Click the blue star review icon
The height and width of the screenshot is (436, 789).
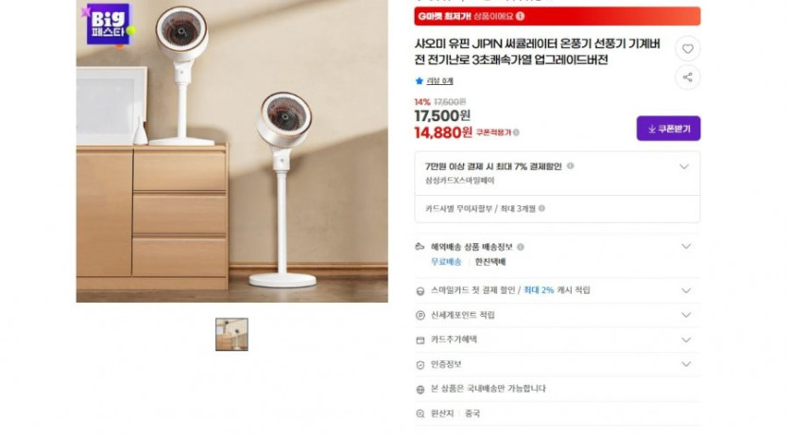[420, 80]
